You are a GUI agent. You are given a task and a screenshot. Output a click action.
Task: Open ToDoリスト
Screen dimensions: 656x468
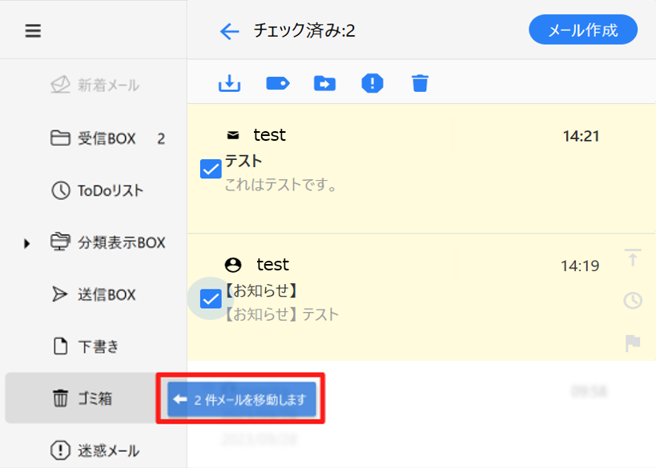point(97,190)
